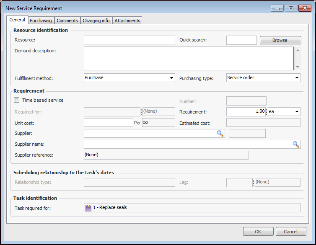The height and width of the screenshot is (245, 316).
Task: Click into the Unit cost field
Action: (x=108, y=123)
